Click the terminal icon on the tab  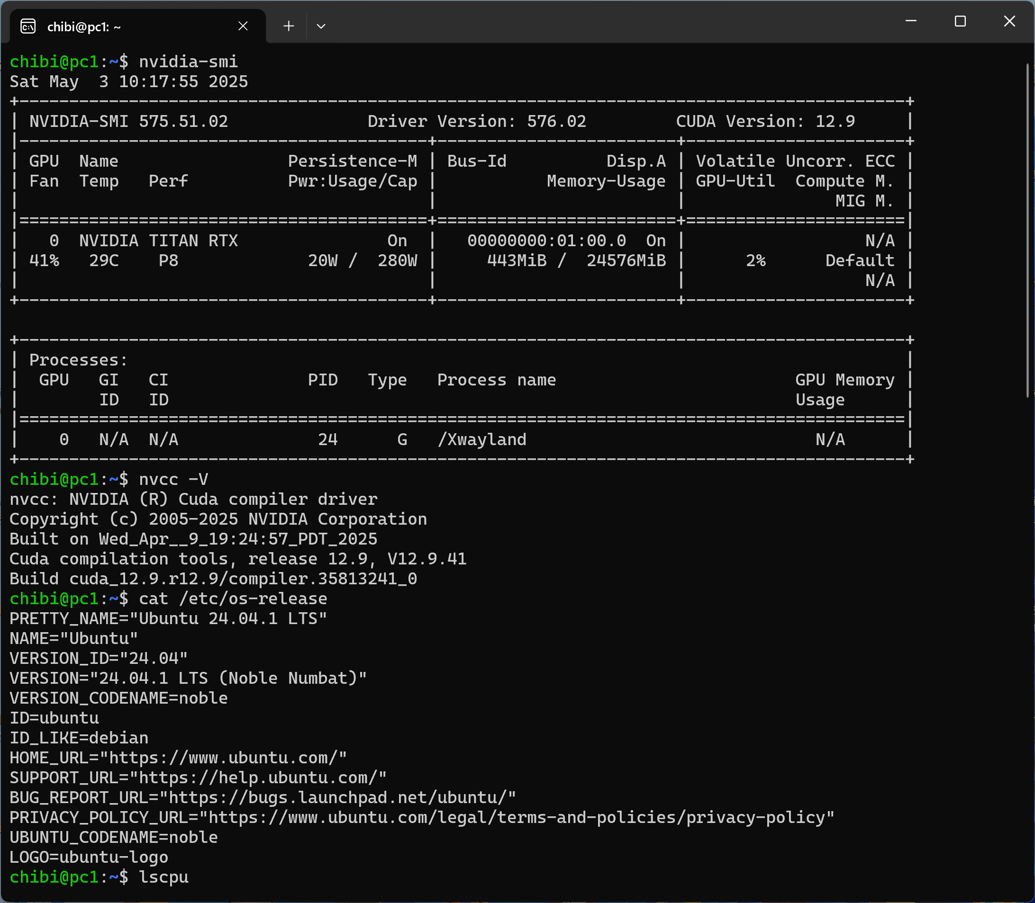click(28, 26)
